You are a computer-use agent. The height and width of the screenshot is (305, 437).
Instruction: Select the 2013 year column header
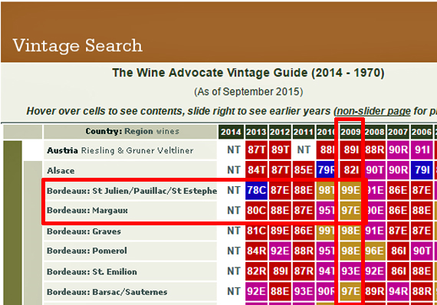[256, 132]
